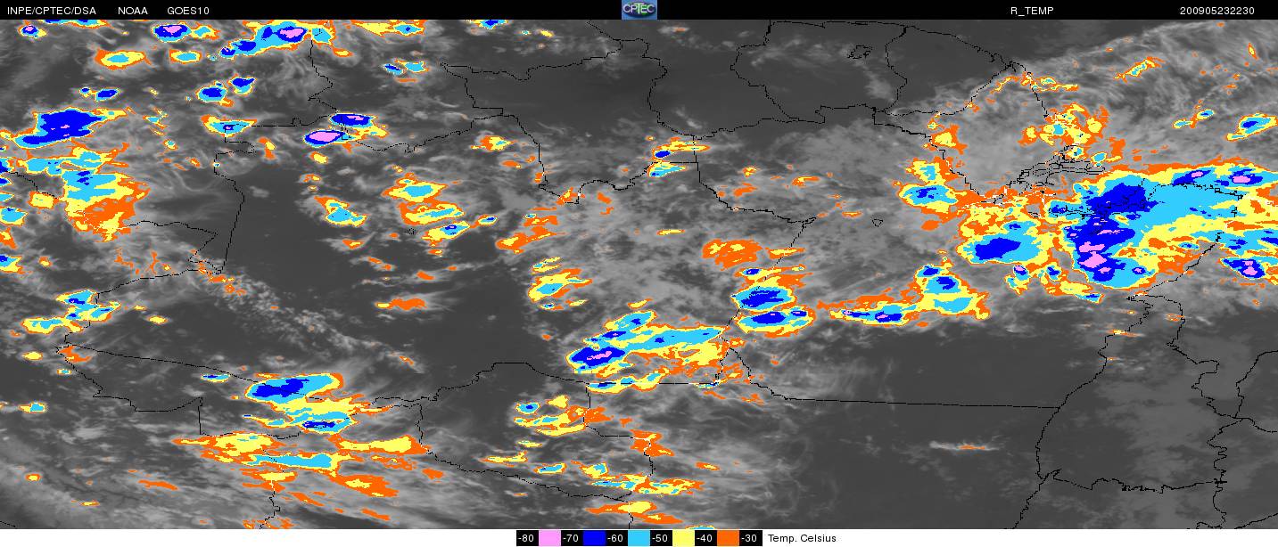Click the NOAA label in header

click(x=133, y=11)
